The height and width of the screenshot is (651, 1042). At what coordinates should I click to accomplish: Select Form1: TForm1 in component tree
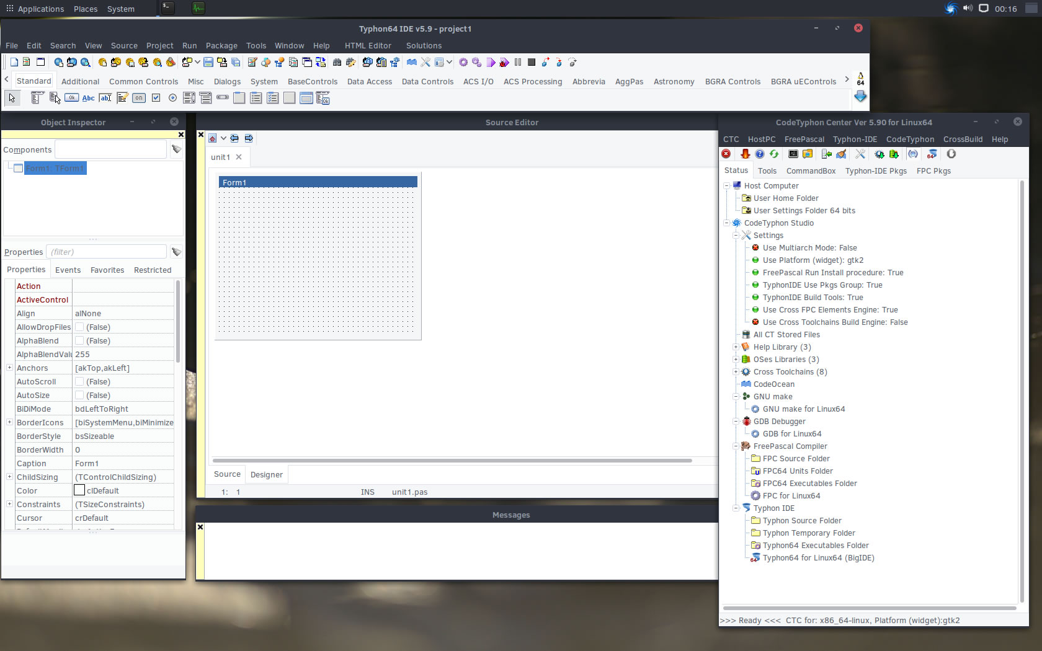point(55,168)
